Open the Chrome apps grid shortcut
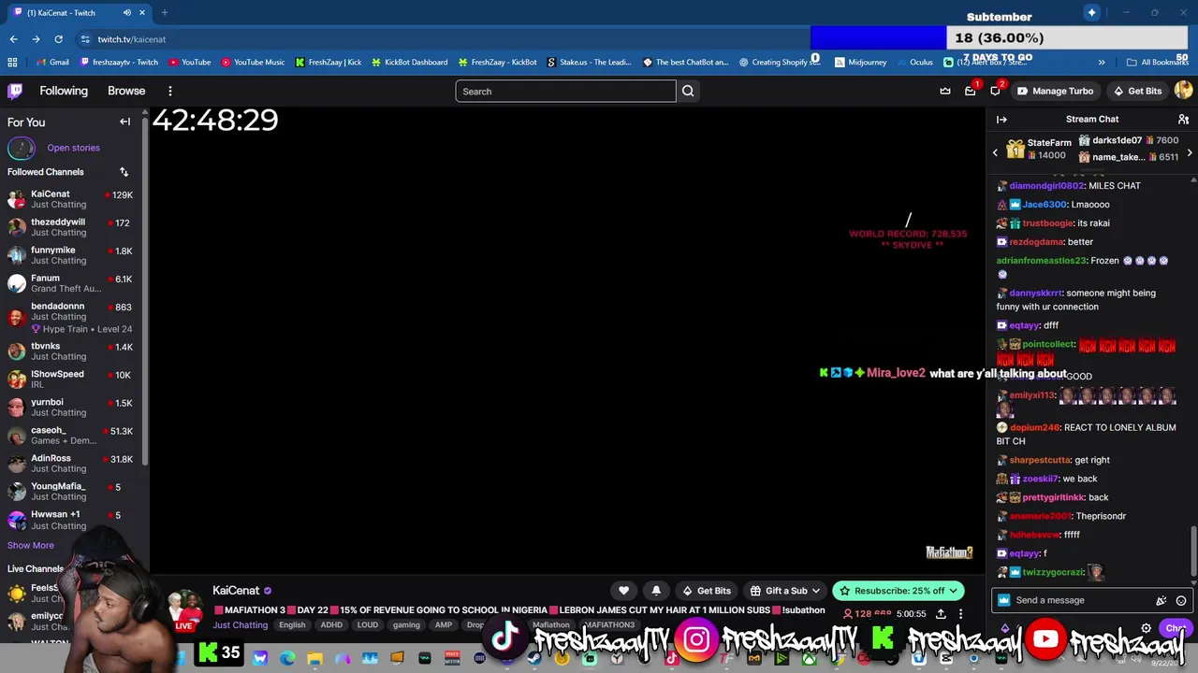 pos(12,63)
